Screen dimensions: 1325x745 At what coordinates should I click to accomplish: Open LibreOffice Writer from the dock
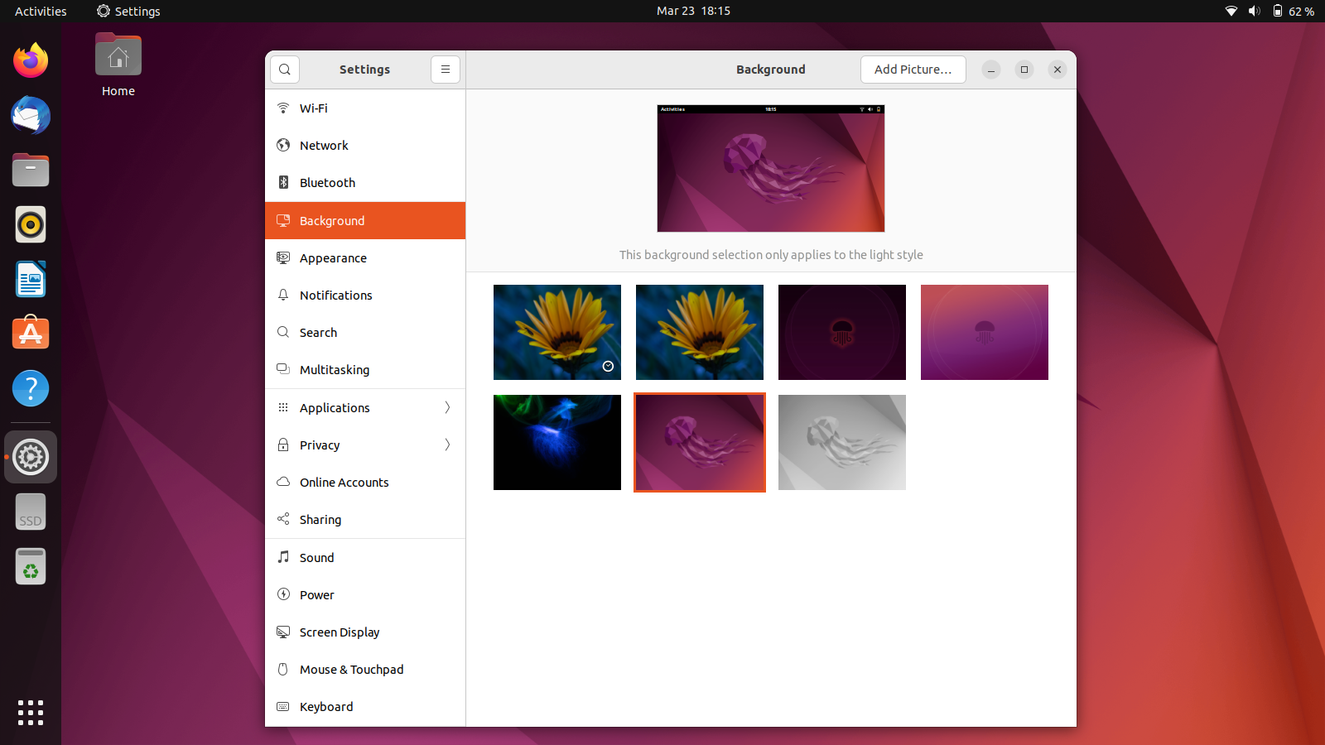(31, 279)
